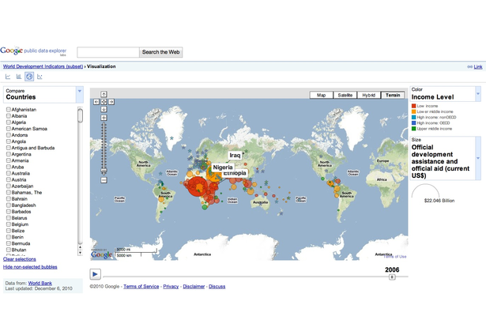Viewport: 486px width, 335px height.
Task: Click the large red Nigeria bubble
Action: pos(196,186)
